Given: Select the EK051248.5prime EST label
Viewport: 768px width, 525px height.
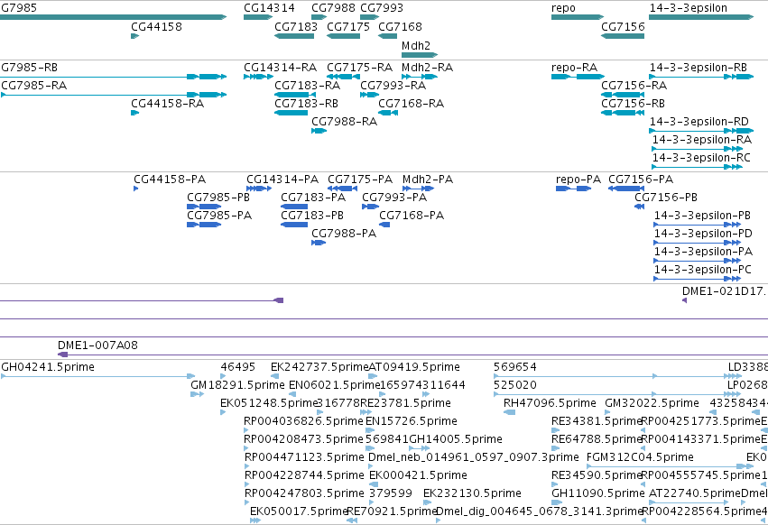Looking at the screenshot, I should 268,403.
